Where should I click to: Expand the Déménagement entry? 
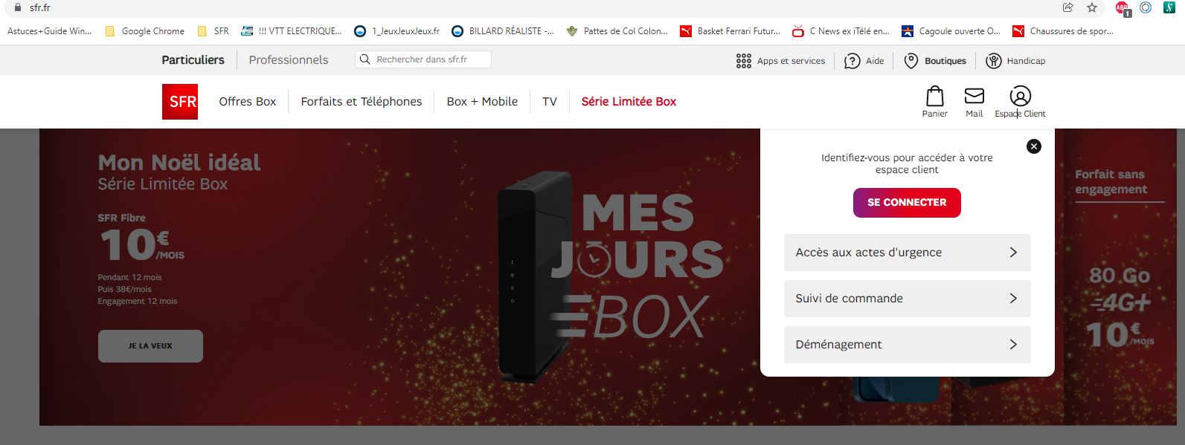pyautogui.click(x=908, y=345)
